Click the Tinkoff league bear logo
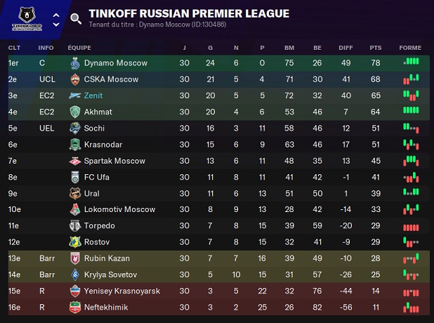Viewport: 434px width, 323px height. pyautogui.click(x=27, y=17)
